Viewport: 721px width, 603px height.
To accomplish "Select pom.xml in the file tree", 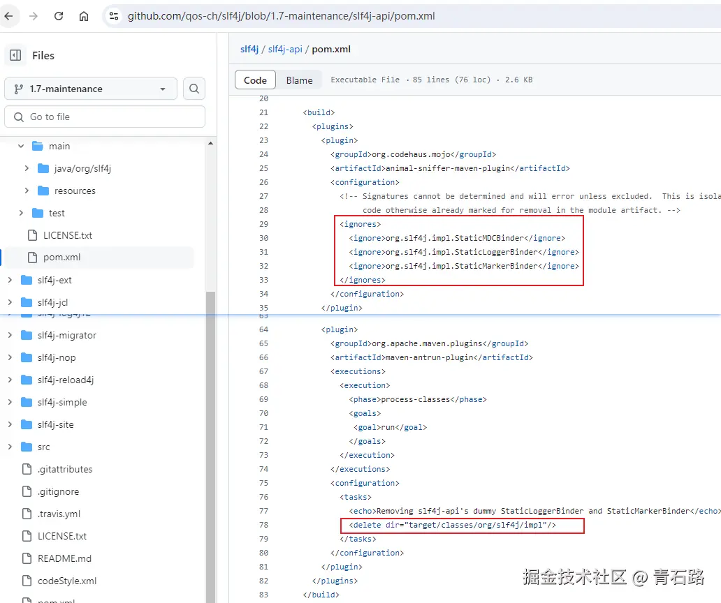I will pos(61,257).
